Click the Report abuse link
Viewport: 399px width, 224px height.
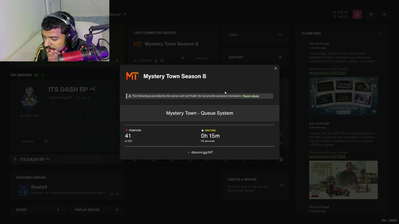[251, 96]
